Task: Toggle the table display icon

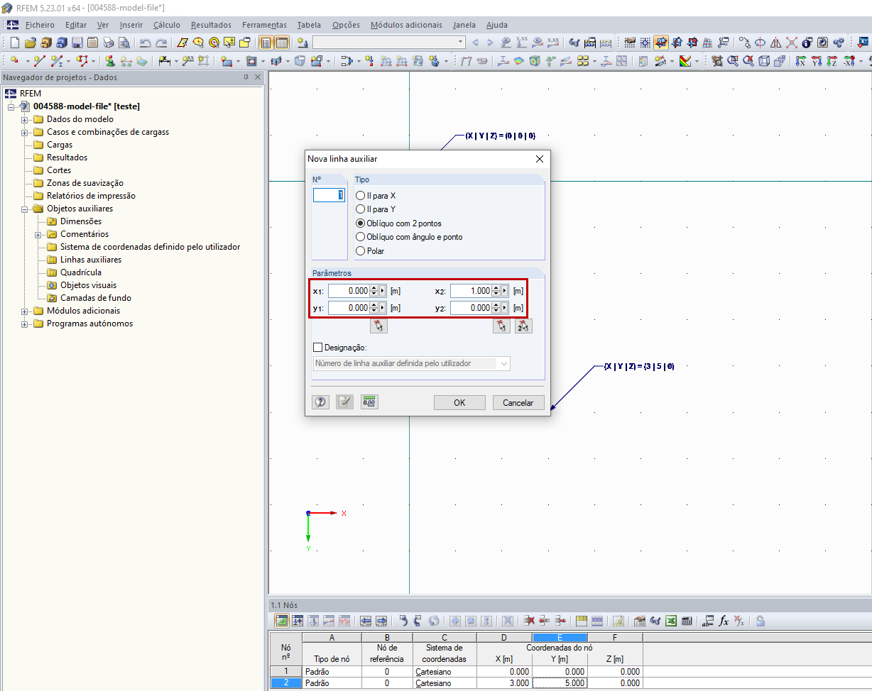Action: [282, 43]
